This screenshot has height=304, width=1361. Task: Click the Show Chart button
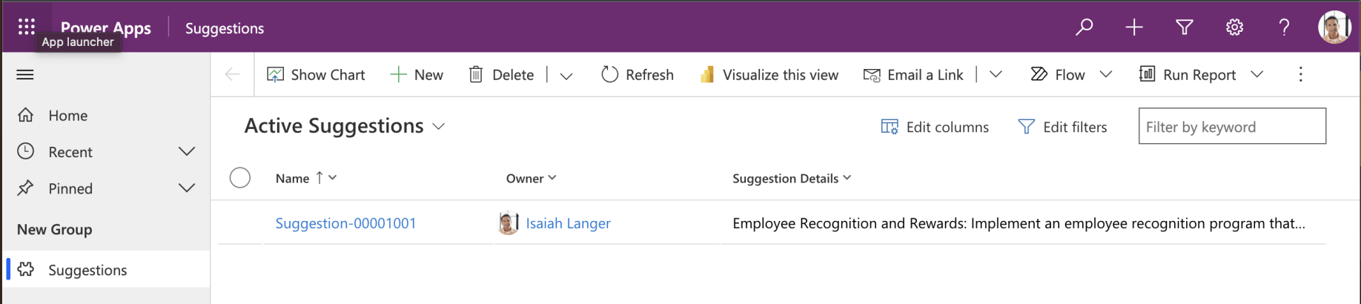[317, 75]
